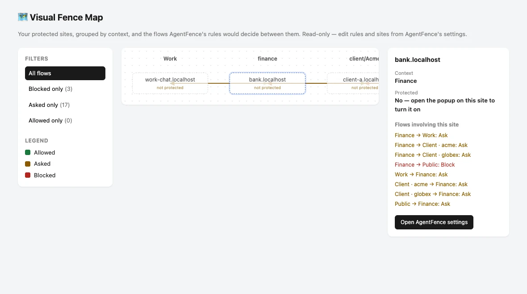Viewport: 527px width, 294px height.
Task: Select the client-a.localhost node
Action: [x=353, y=83]
